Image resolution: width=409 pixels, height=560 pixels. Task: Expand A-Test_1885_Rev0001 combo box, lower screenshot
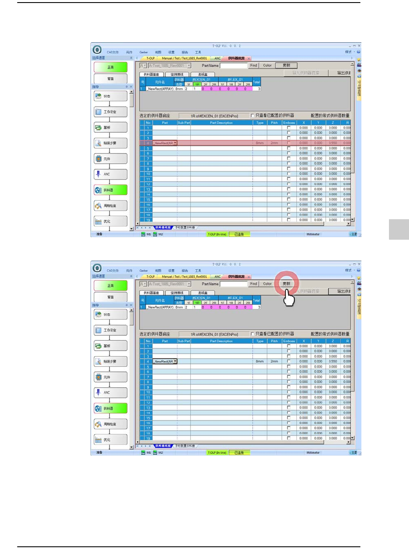pos(189,284)
